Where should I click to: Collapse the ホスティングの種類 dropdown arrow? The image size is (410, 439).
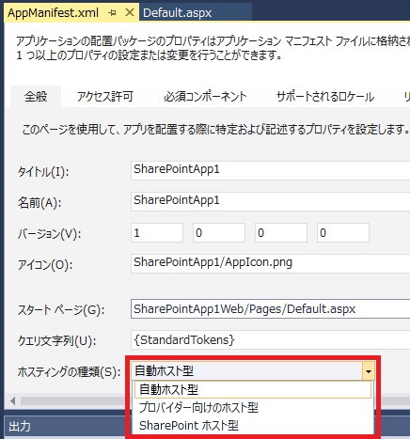tap(369, 371)
